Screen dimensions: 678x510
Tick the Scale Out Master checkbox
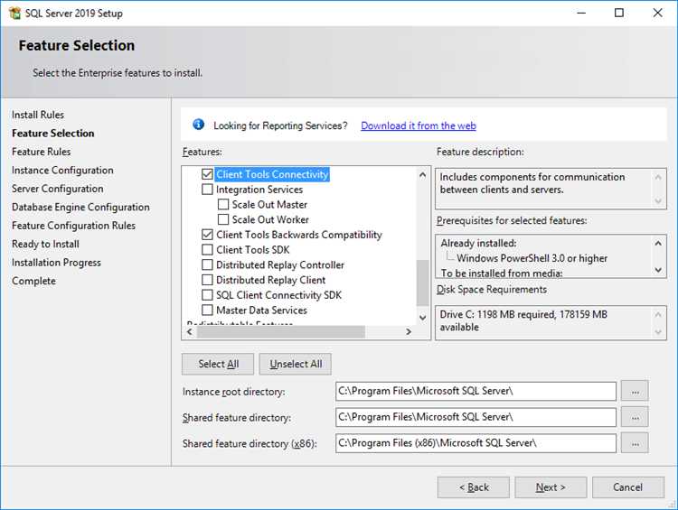(x=223, y=204)
